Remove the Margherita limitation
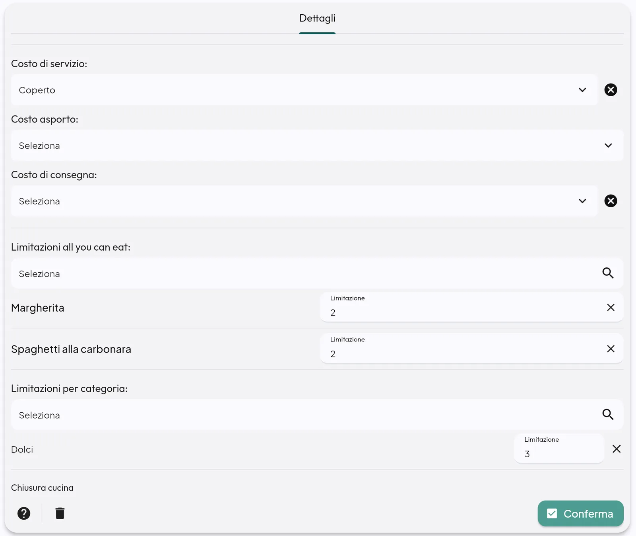Screen dimensions: 636x536 click(x=611, y=307)
